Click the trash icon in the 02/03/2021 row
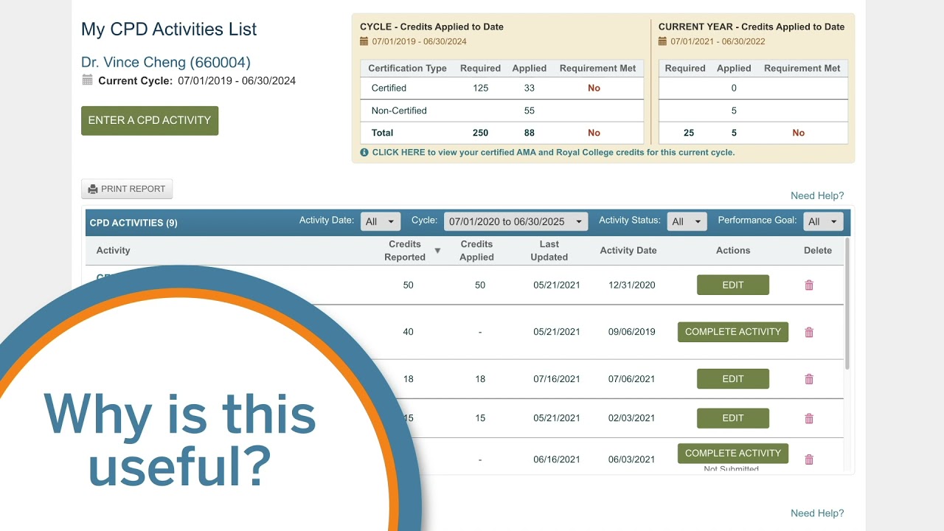Screen dimensions: 944x531 (x=809, y=419)
